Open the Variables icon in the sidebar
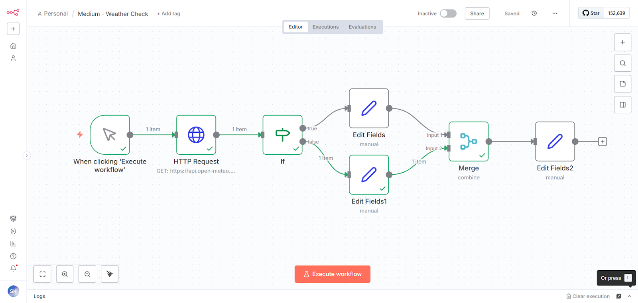Image resolution: width=638 pixels, height=303 pixels. pos(13,231)
